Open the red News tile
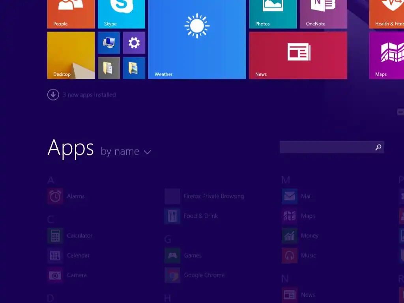This screenshot has width=404, height=303. (x=298, y=55)
